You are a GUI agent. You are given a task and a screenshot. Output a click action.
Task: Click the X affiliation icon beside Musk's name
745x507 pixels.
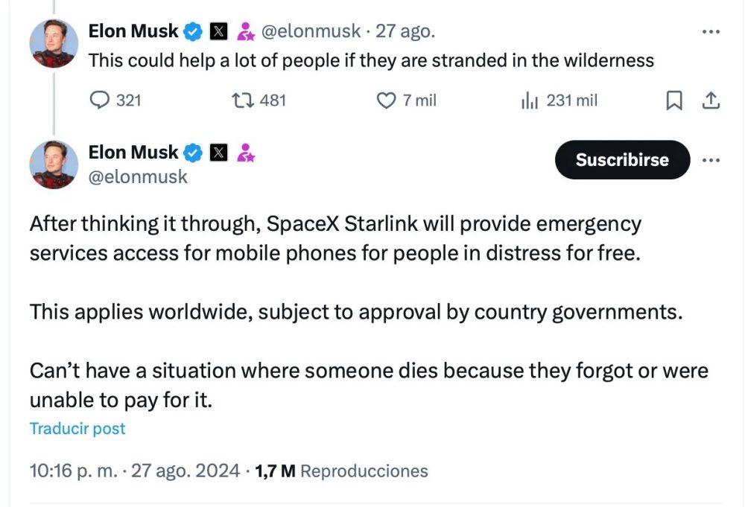pos(218,31)
